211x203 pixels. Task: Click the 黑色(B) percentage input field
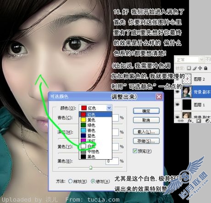pyautogui.click(x=112, y=161)
